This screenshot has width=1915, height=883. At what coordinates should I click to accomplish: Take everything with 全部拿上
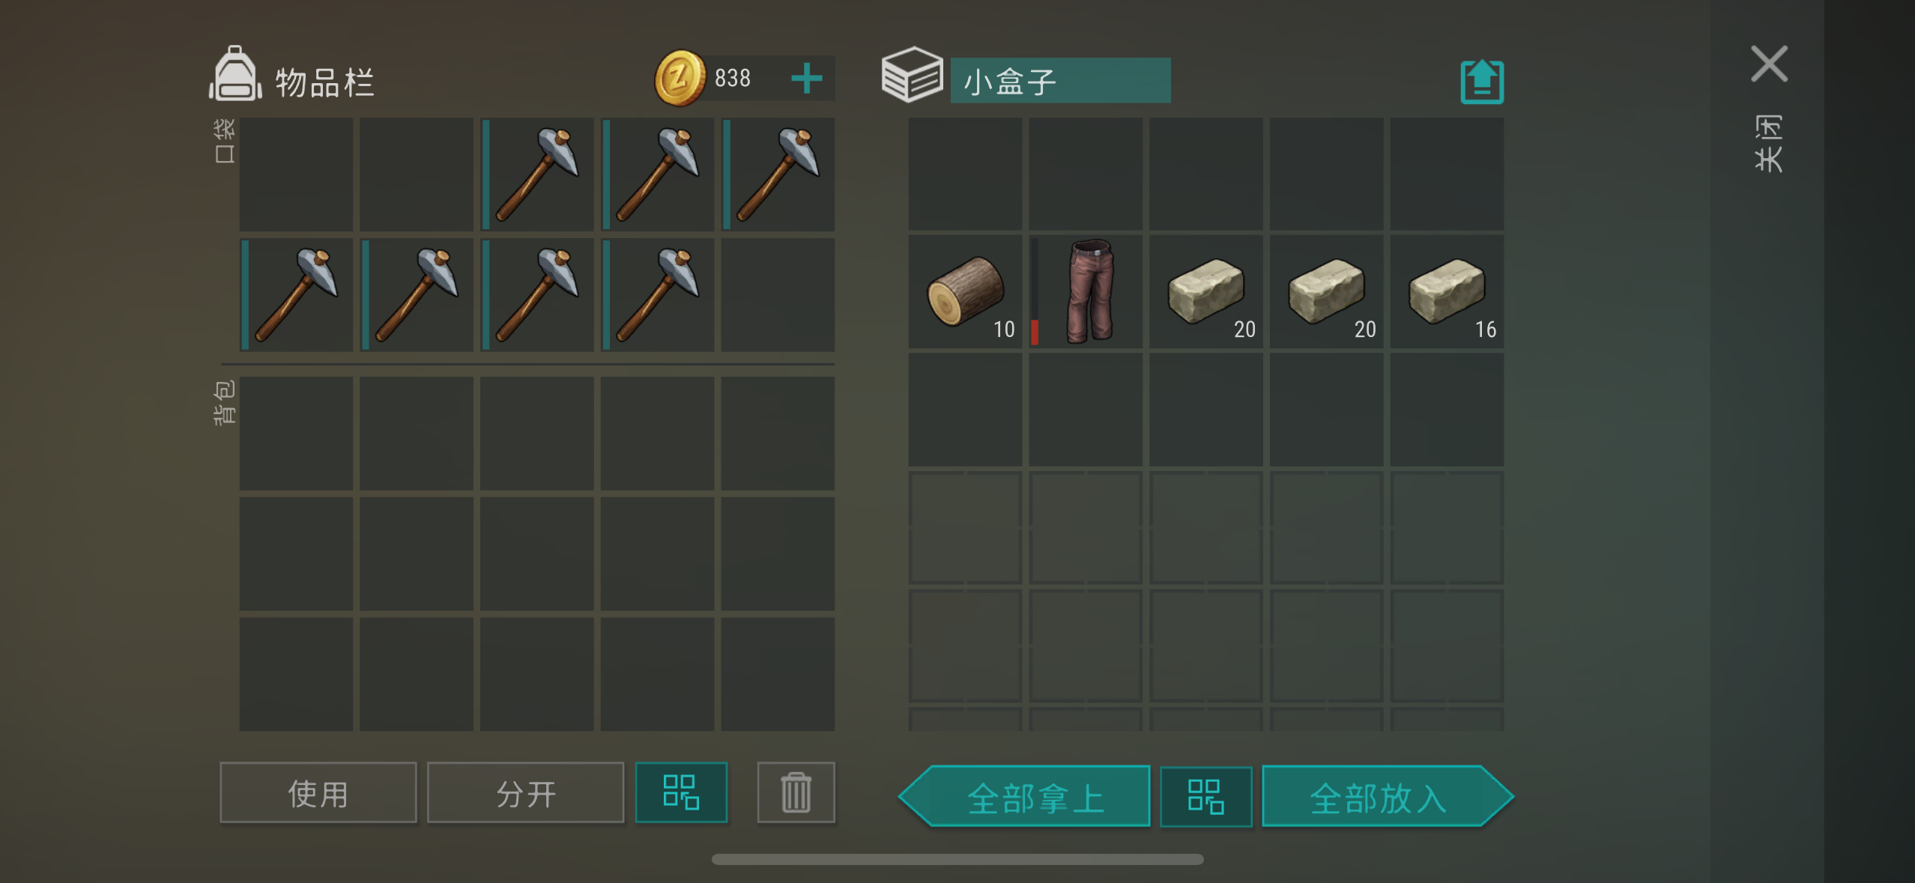pyautogui.click(x=1024, y=796)
